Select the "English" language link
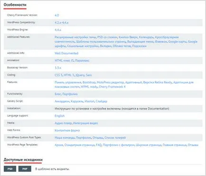Screen dimensions: 206x176 click(x=60, y=116)
